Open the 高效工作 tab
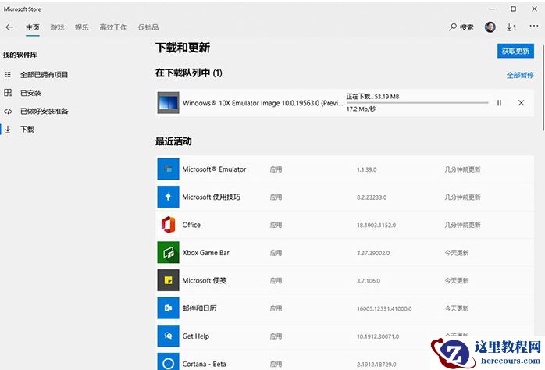 [x=113, y=27]
